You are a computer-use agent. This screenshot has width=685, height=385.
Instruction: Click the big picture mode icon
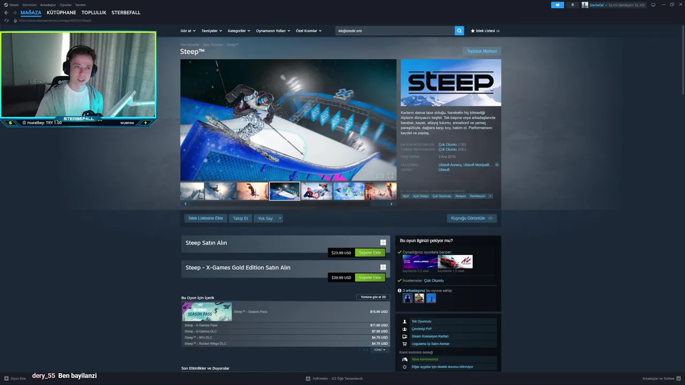653,5
